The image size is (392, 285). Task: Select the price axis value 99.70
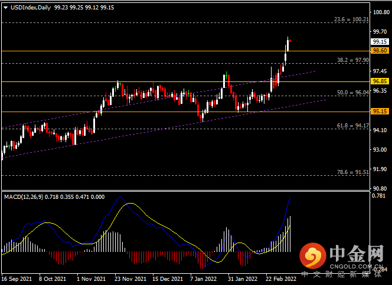click(x=380, y=32)
